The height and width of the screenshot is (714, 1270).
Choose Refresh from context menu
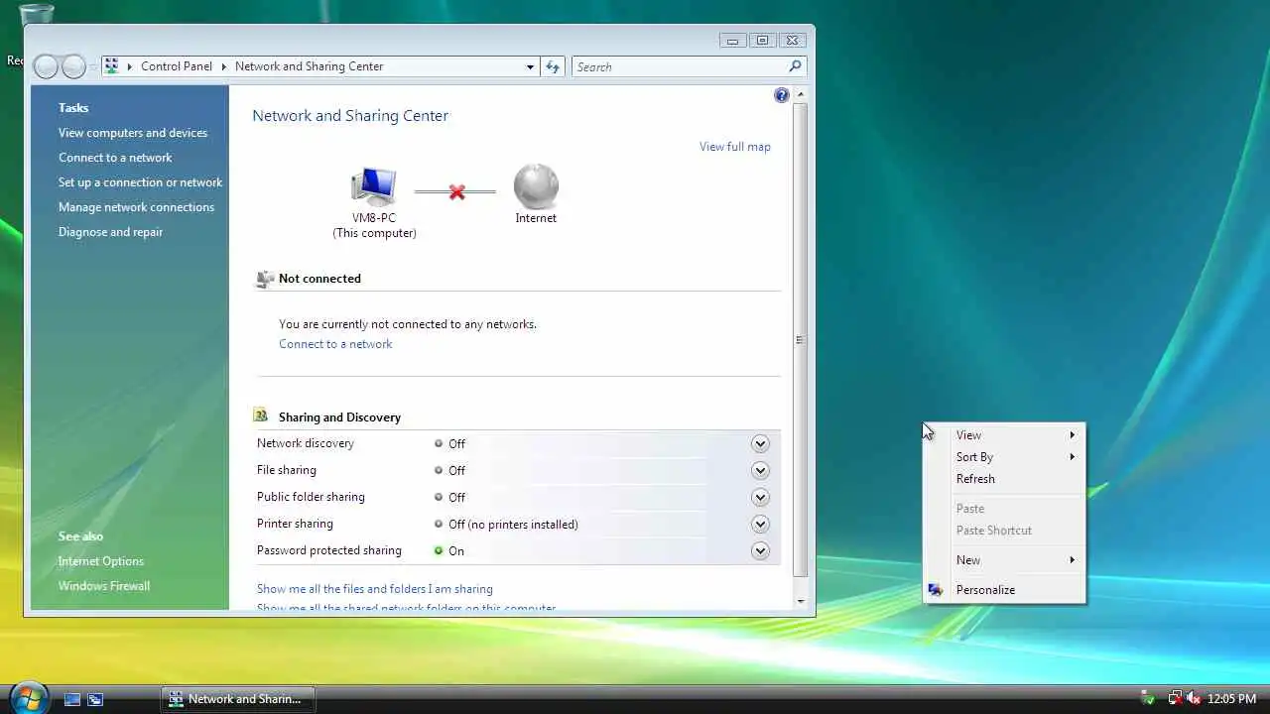click(x=1004, y=479)
